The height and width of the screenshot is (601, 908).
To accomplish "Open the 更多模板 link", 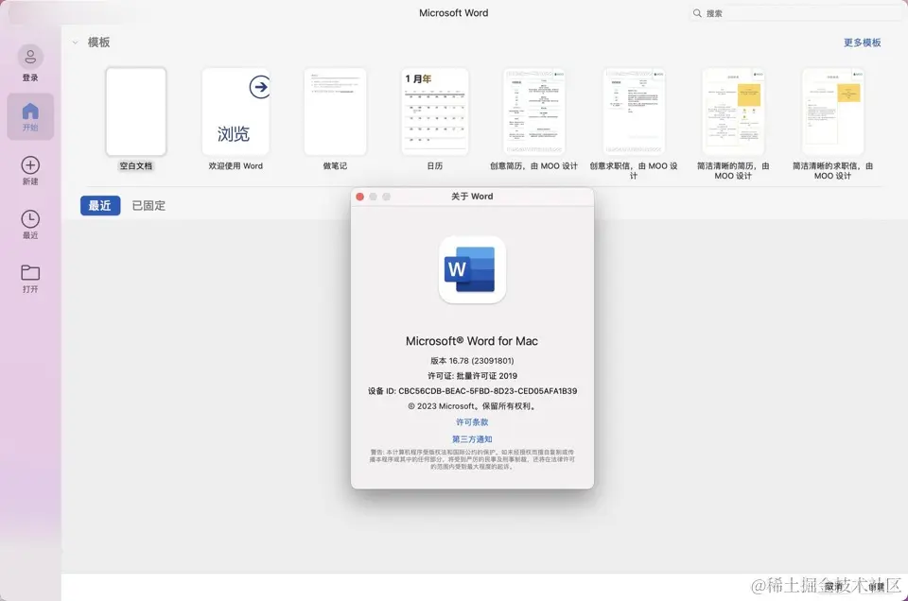I will (863, 43).
